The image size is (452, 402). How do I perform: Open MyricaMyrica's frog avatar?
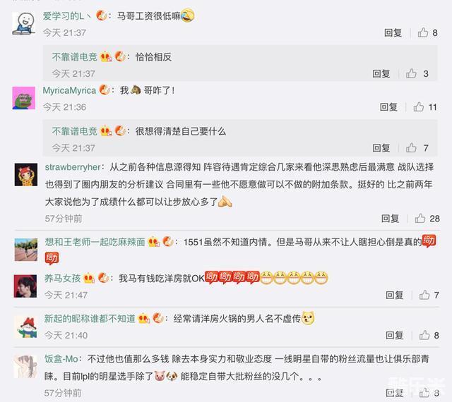tap(23, 98)
